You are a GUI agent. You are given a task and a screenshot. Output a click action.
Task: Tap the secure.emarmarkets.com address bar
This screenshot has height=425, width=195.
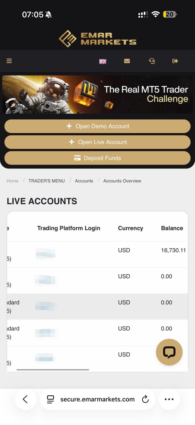pyautogui.click(x=97, y=399)
